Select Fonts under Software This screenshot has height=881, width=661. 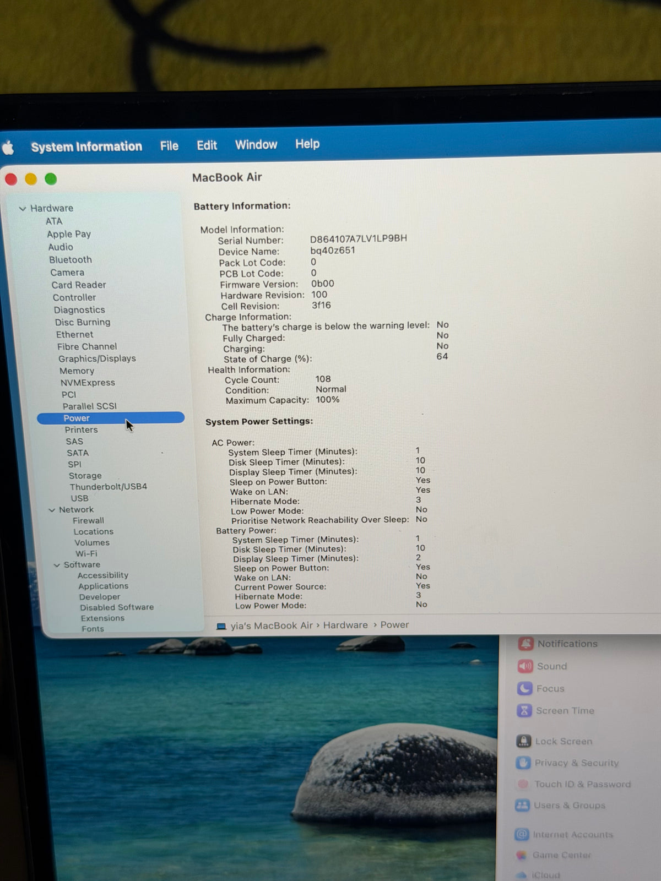[x=93, y=629]
